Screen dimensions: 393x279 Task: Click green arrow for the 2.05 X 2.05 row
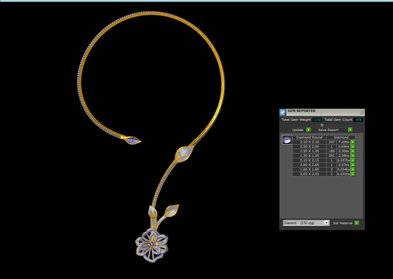353,174
